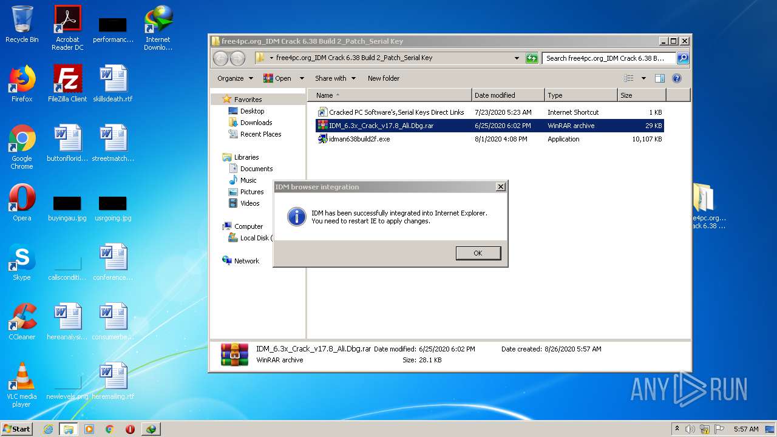Open Desktop in the navigation pane
The width and height of the screenshot is (777, 437).
point(252,111)
